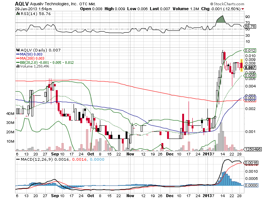
Task: Click the upper Bollinger band label 0.012
Action: [x=250, y=50]
